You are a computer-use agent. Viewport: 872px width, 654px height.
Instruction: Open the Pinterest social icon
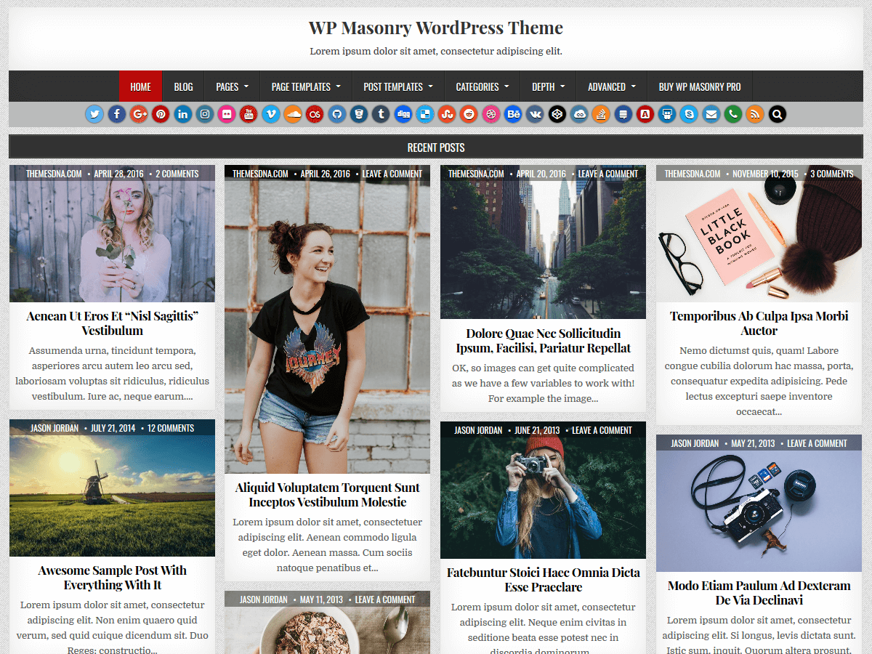[161, 114]
